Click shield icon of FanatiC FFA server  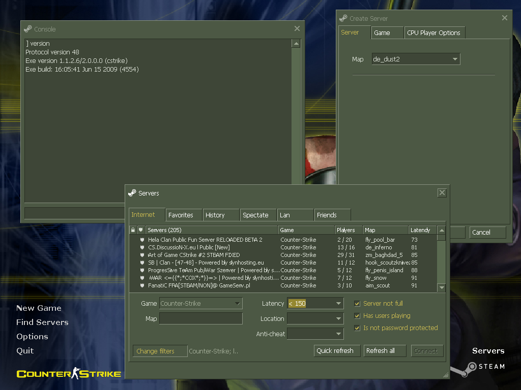(142, 285)
